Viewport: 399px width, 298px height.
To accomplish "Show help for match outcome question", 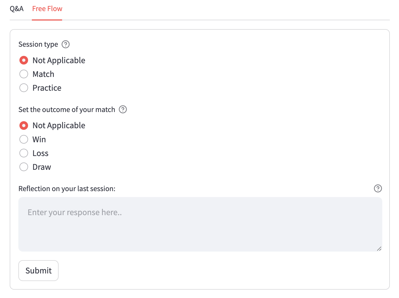I will point(123,109).
